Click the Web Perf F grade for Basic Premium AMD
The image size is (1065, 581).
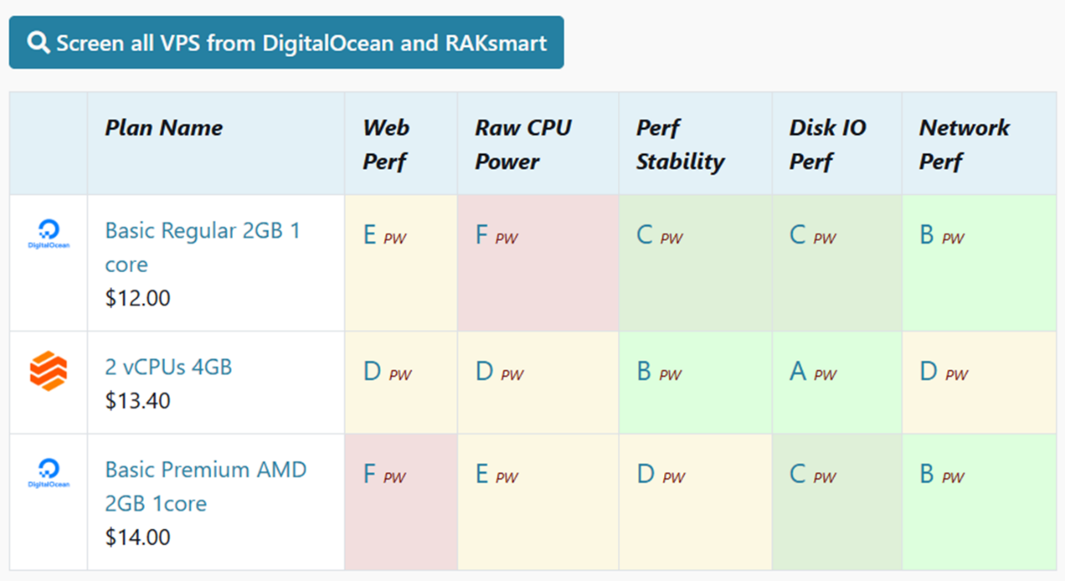point(369,474)
